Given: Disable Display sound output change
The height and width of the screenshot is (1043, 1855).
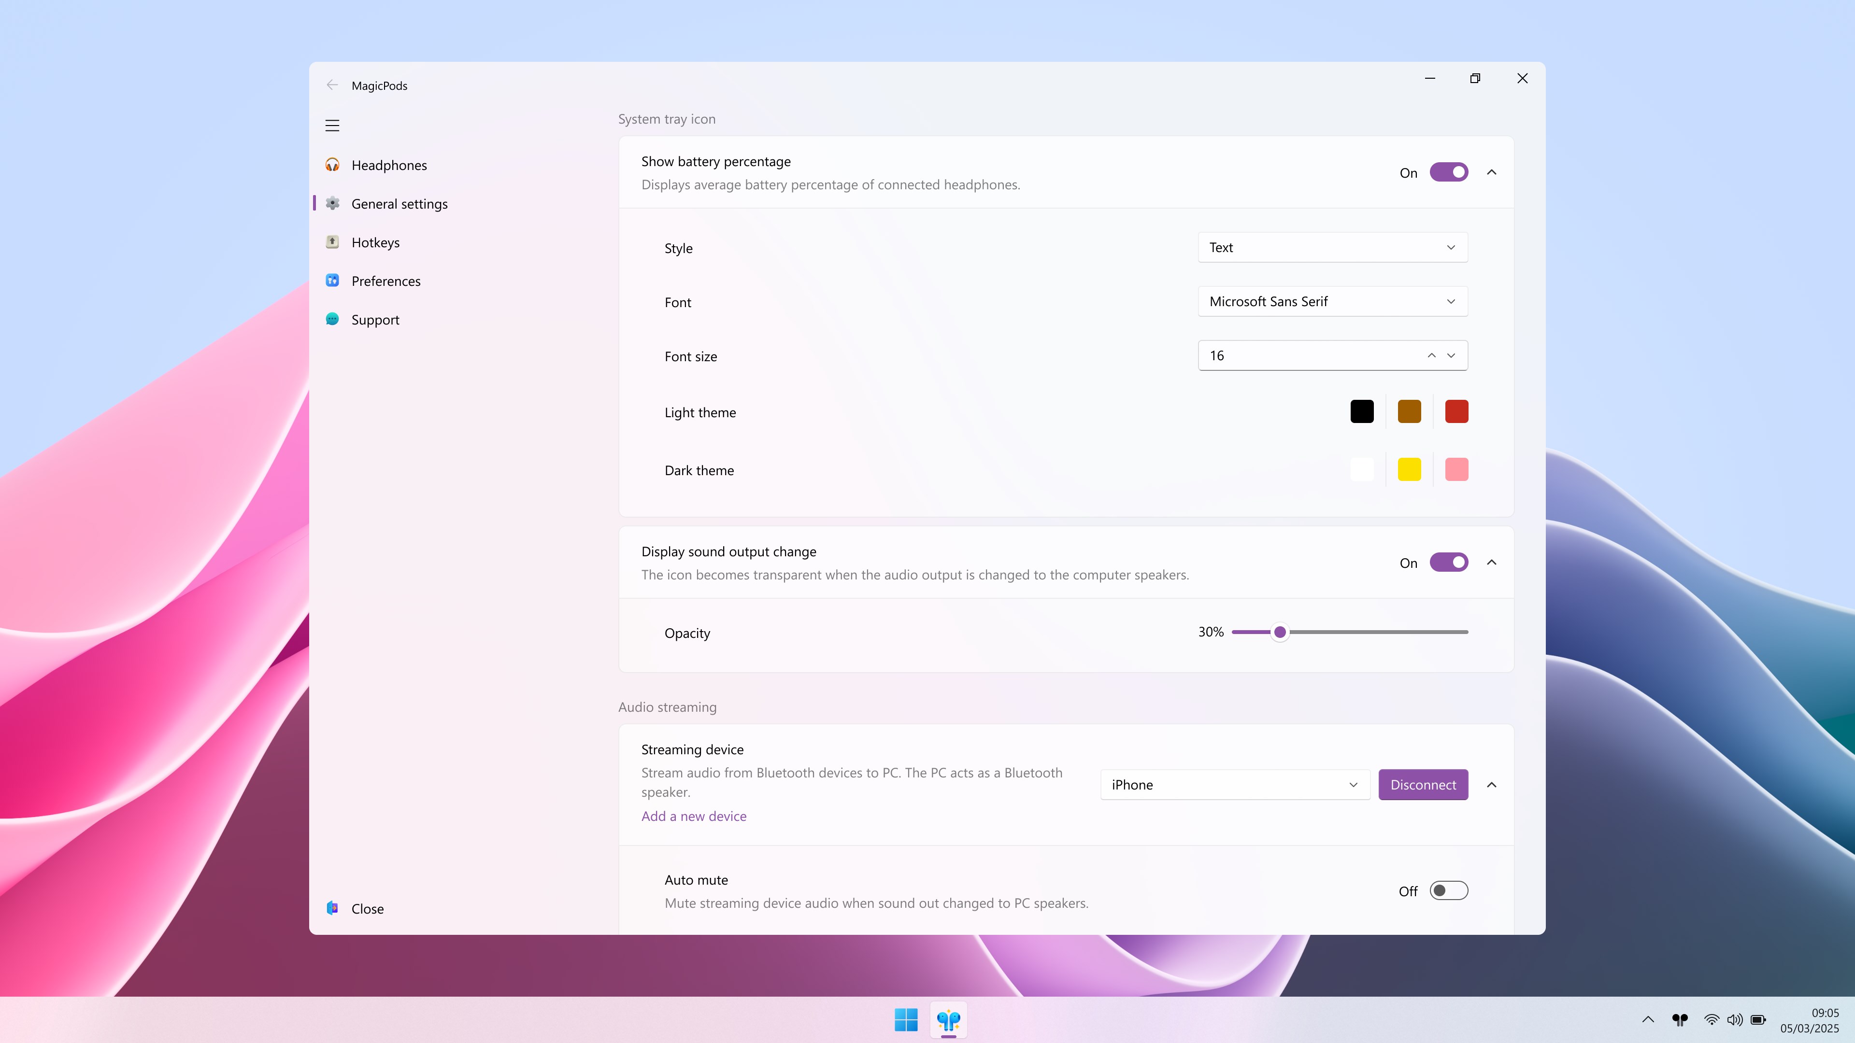Looking at the screenshot, I should [1448, 562].
